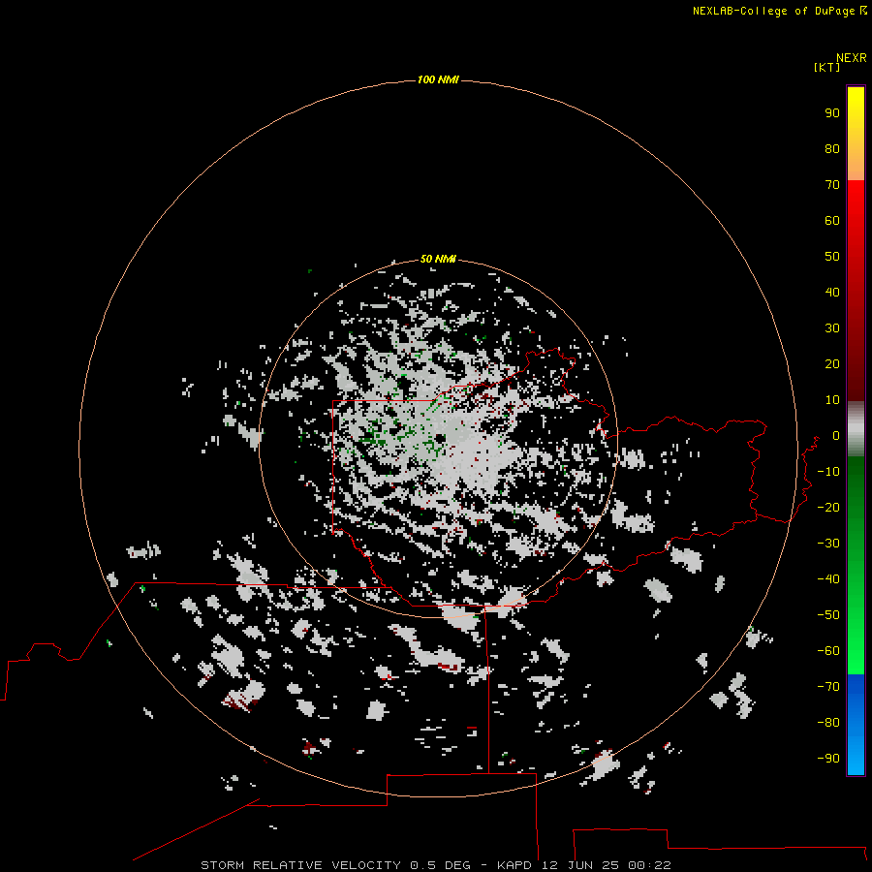Click the 30 value on the legend
The width and height of the screenshot is (872, 872).
pyautogui.click(x=832, y=328)
